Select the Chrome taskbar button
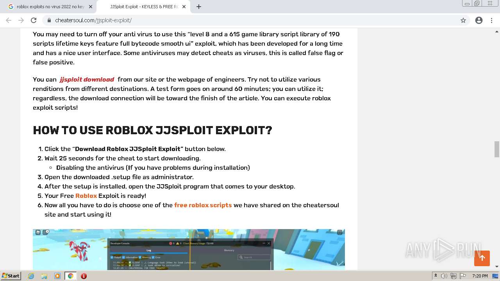 70,276
